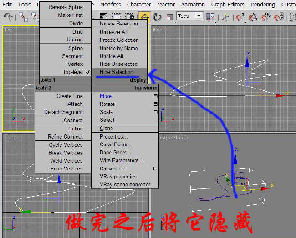Open the Animation menu
Image resolution: width=296 pixels, height=238 pixels.
(193, 5)
